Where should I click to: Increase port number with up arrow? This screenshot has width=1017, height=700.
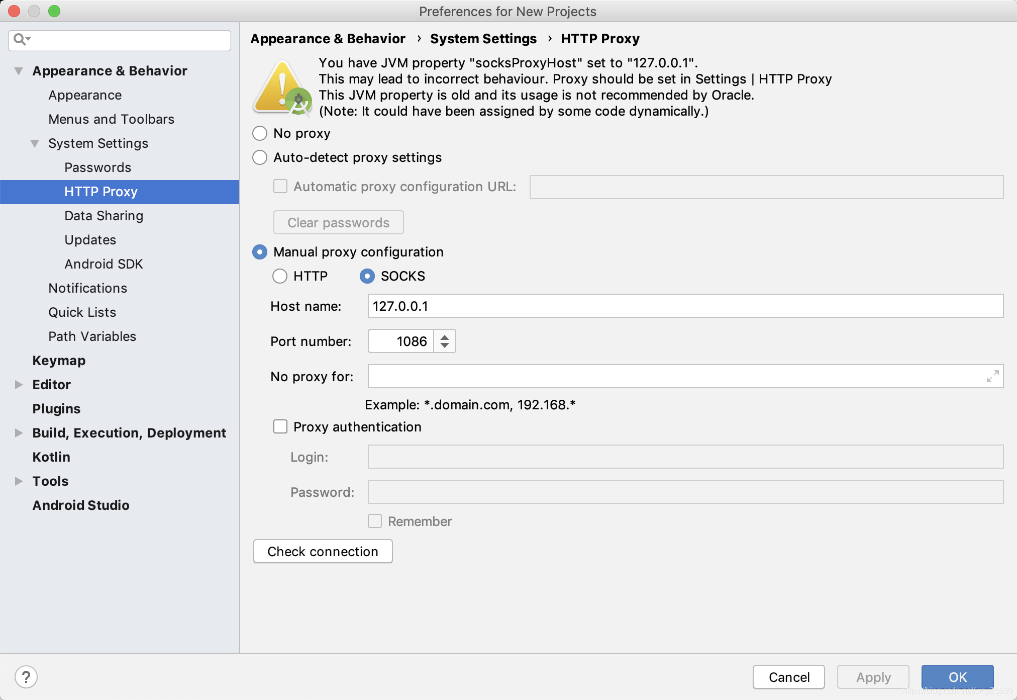click(x=445, y=336)
